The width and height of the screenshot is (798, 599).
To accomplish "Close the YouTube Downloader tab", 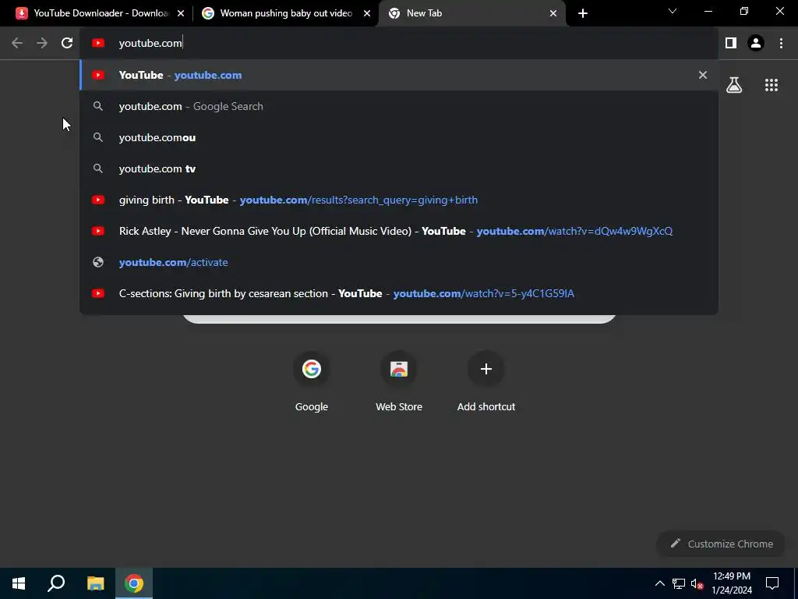I will click(181, 13).
